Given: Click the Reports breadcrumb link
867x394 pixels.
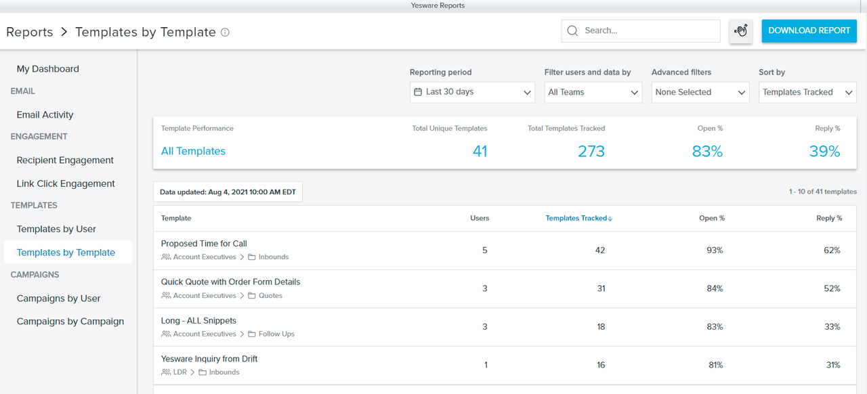Looking at the screenshot, I should pyautogui.click(x=30, y=32).
